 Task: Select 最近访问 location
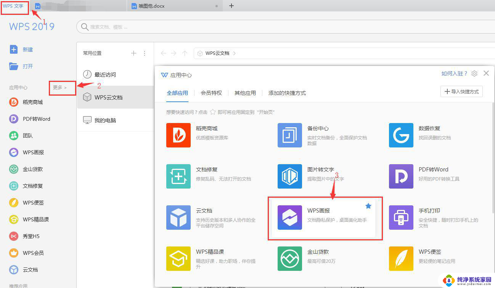[x=115, y=75]
